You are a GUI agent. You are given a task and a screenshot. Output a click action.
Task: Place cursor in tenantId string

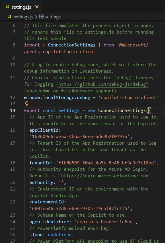(106, 163)
